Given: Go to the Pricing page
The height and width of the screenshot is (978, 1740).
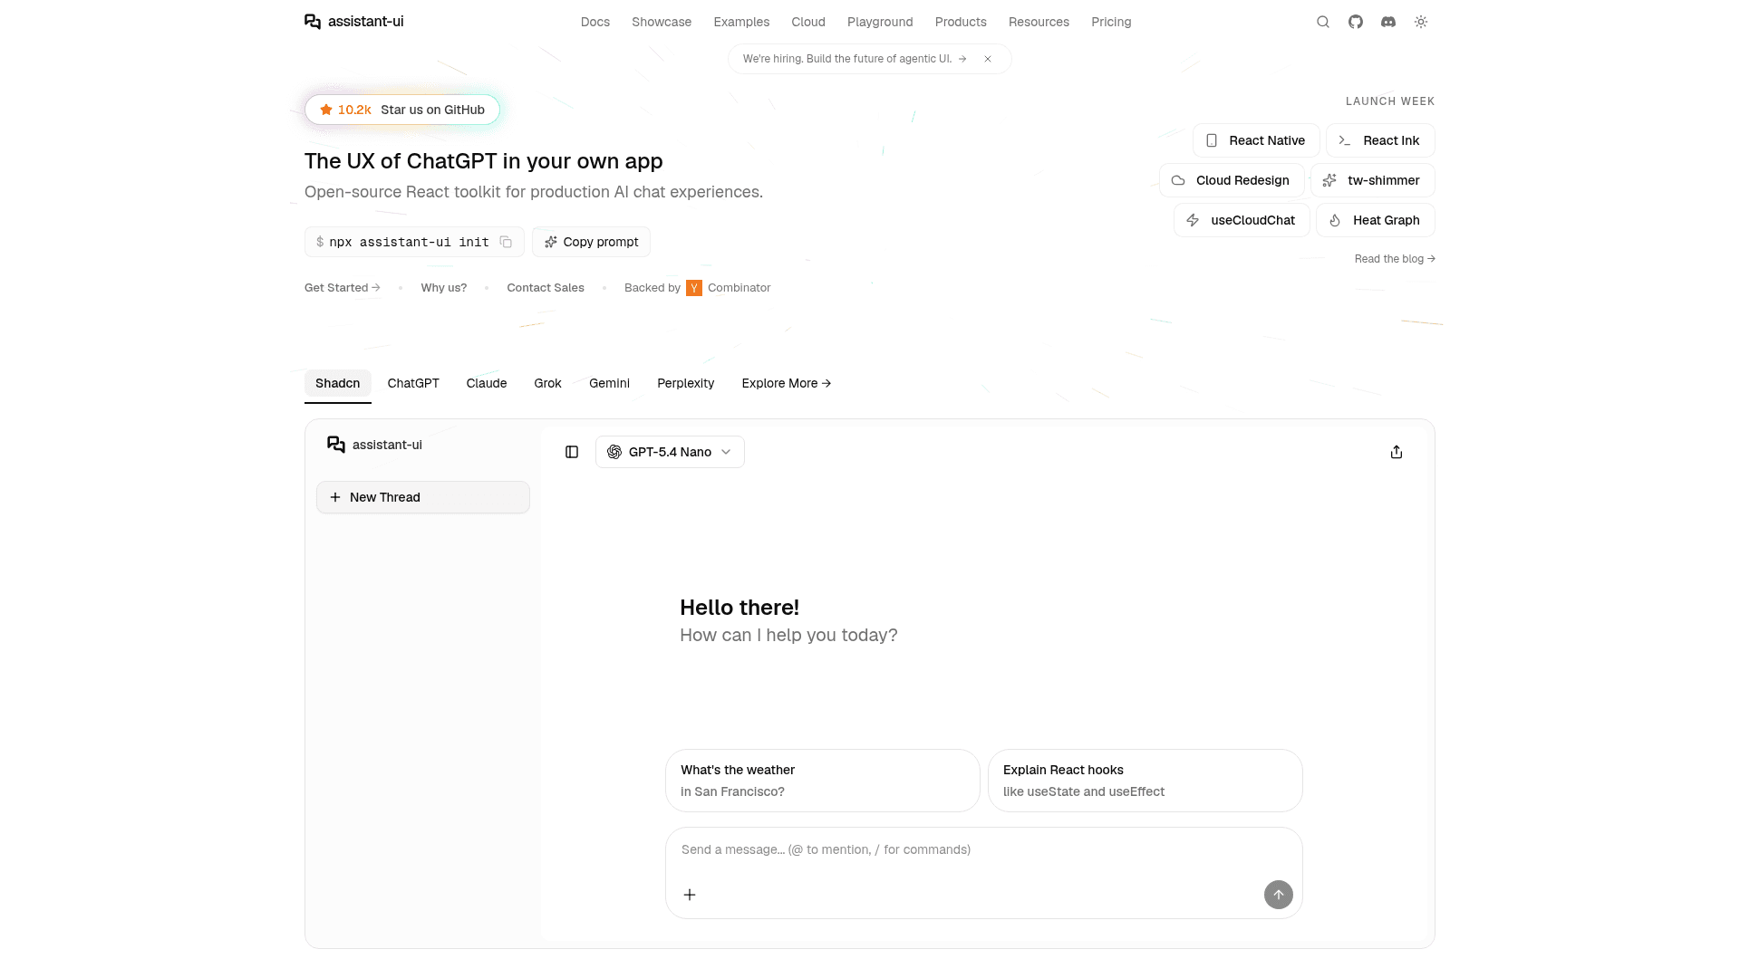Looking at the screenshot, I should (x=1111, y=22).
